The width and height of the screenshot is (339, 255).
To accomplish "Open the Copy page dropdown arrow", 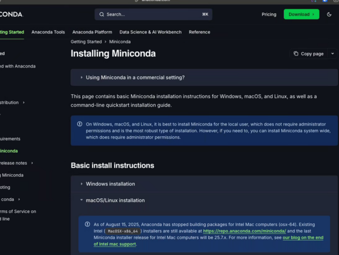I will point(332,54).
